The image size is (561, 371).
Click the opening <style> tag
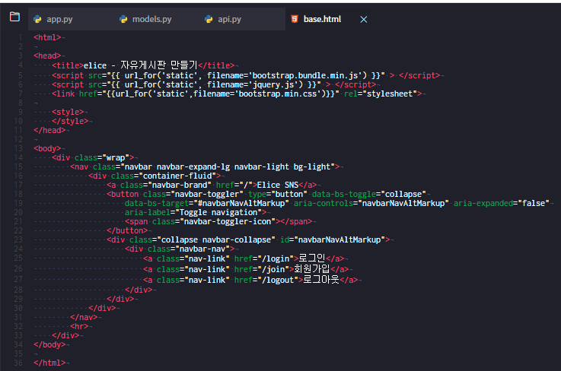(x=68, y=112)
